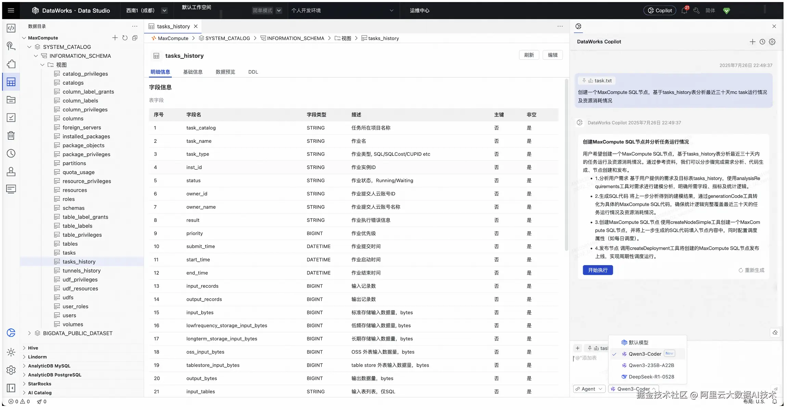Add a new MaxCompute catalog item

click(x=115, y=38)
